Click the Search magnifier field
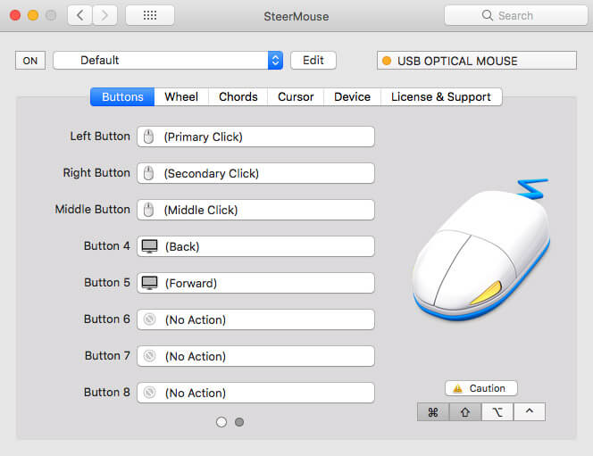The width and height of the screenshot is (593, 456). (516, 15)
